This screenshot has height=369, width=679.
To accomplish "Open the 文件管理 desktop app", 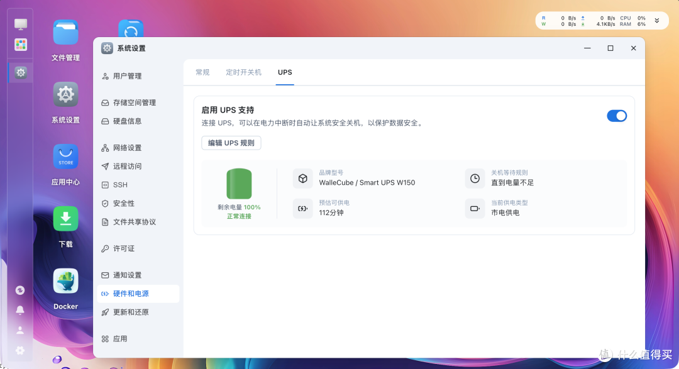I will coord(66,33).
